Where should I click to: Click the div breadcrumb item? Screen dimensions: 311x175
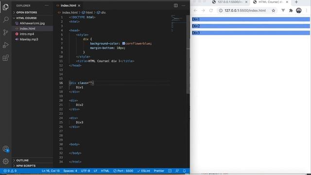[103, 13]
